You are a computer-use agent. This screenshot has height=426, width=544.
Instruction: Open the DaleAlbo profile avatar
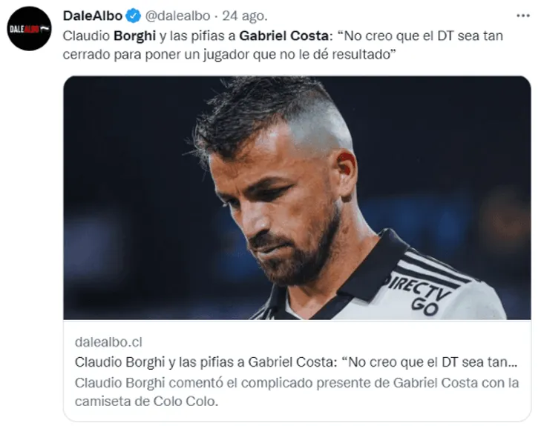30,29
